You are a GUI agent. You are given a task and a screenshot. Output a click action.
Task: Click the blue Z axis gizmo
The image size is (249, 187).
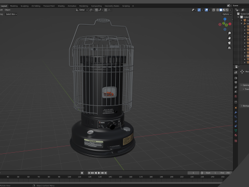pyautogui.click(x=225, y=19)
